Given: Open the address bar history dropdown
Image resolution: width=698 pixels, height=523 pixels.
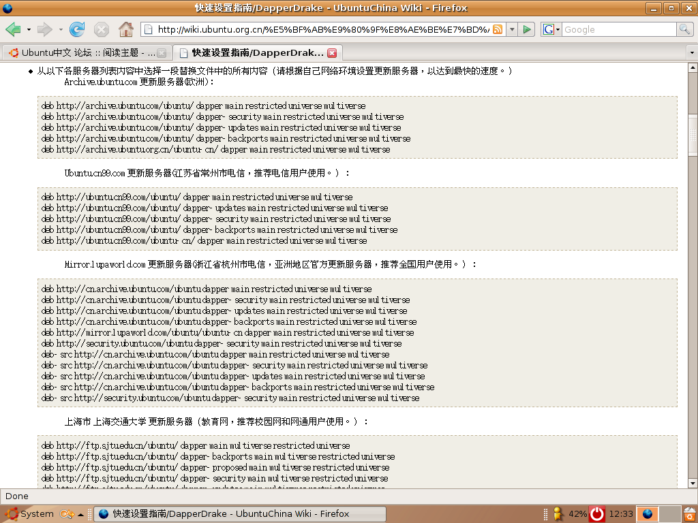Looking at the screenshot, I should (x=512, y=30).
